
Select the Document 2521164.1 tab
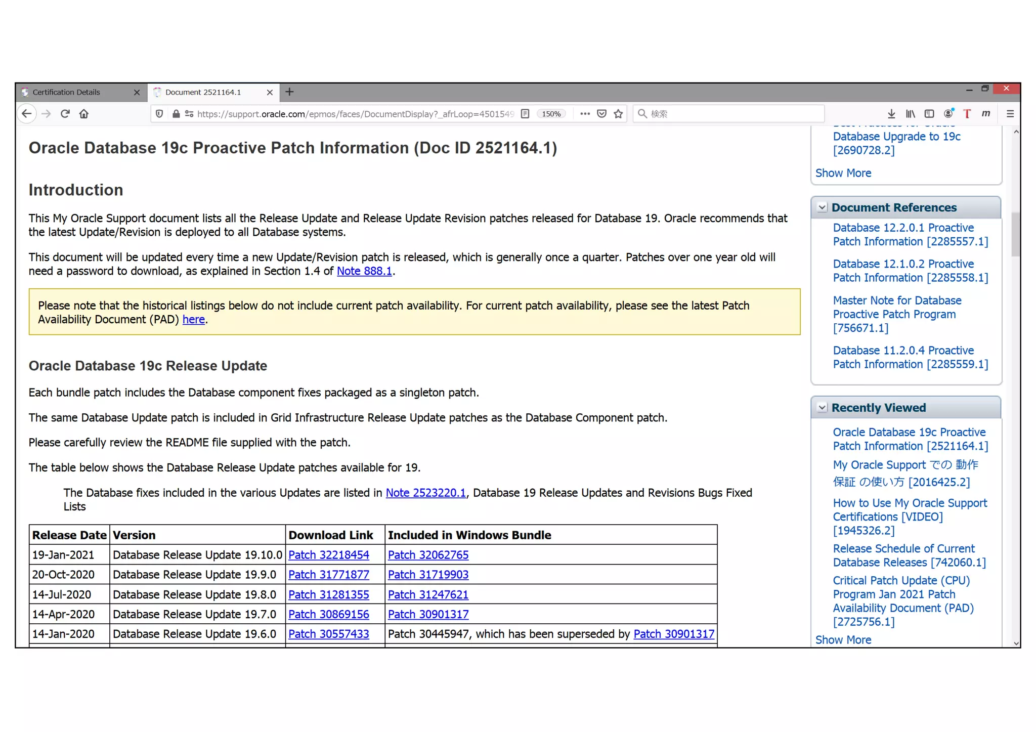pos(213,92)
